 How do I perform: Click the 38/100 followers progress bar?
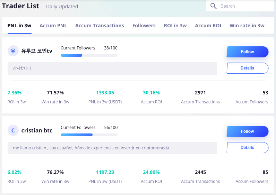[x=89, y=55]
